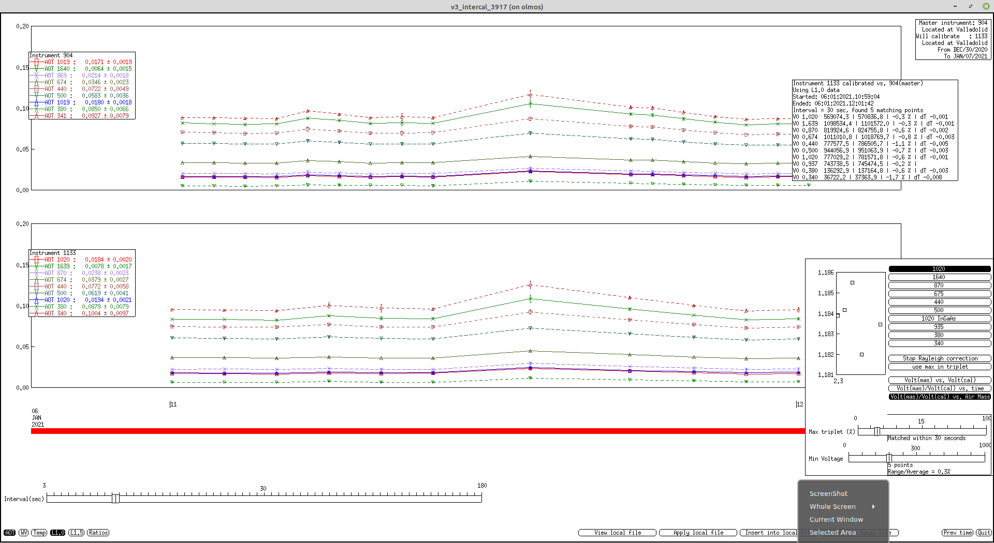Choose Current Window in ScreenShot menu
The image size is (994, 543).
(836, 520)
